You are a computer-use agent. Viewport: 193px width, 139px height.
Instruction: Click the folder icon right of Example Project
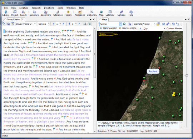coord(158,24)
